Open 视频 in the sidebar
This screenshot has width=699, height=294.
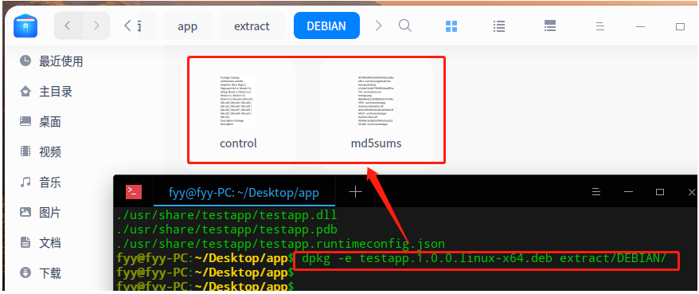50,152
